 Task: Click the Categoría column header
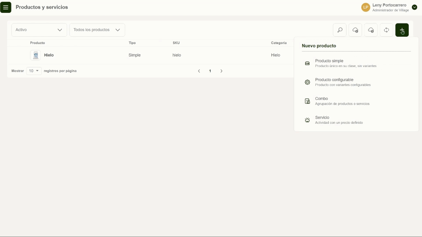pos(279,43)
